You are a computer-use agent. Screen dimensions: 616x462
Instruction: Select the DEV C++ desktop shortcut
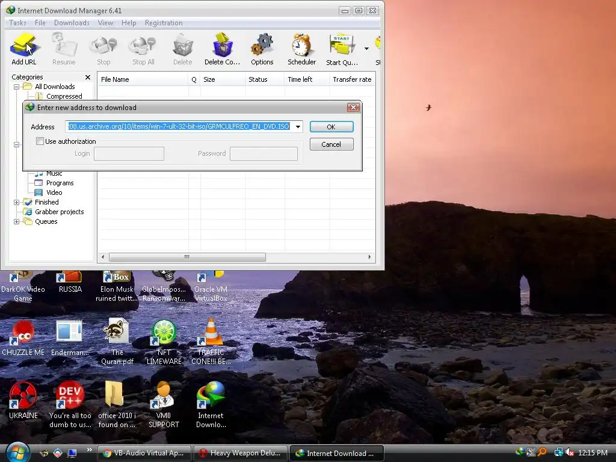(70, 405)
